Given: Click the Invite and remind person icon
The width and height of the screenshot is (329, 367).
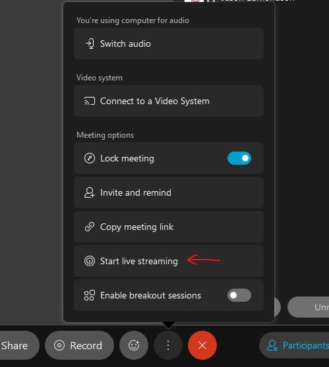Looking at the screenshot, I should [x=90, y=192].
